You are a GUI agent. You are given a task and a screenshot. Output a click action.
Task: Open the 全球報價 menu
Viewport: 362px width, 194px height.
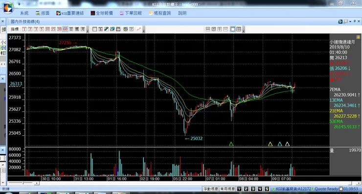pyautogui.click(x=102, y=13)
